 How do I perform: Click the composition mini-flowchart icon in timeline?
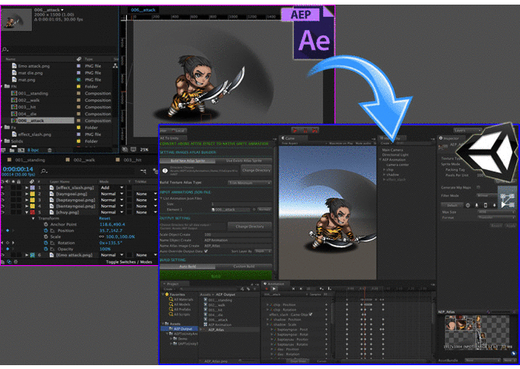(143, 171)
